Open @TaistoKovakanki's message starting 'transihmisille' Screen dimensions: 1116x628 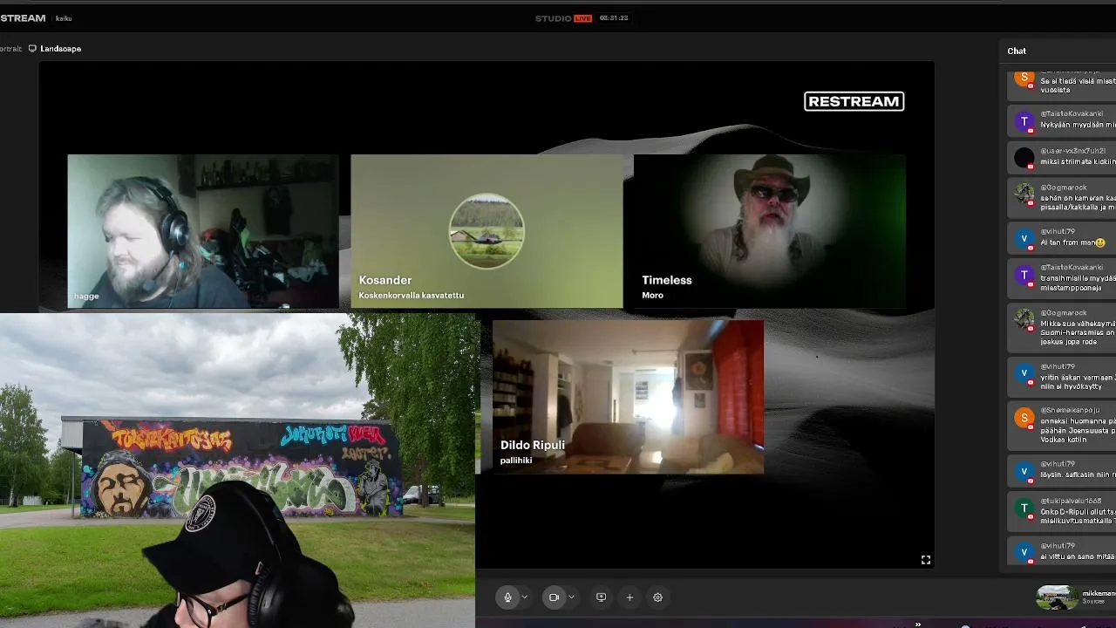pos(1062,277)
